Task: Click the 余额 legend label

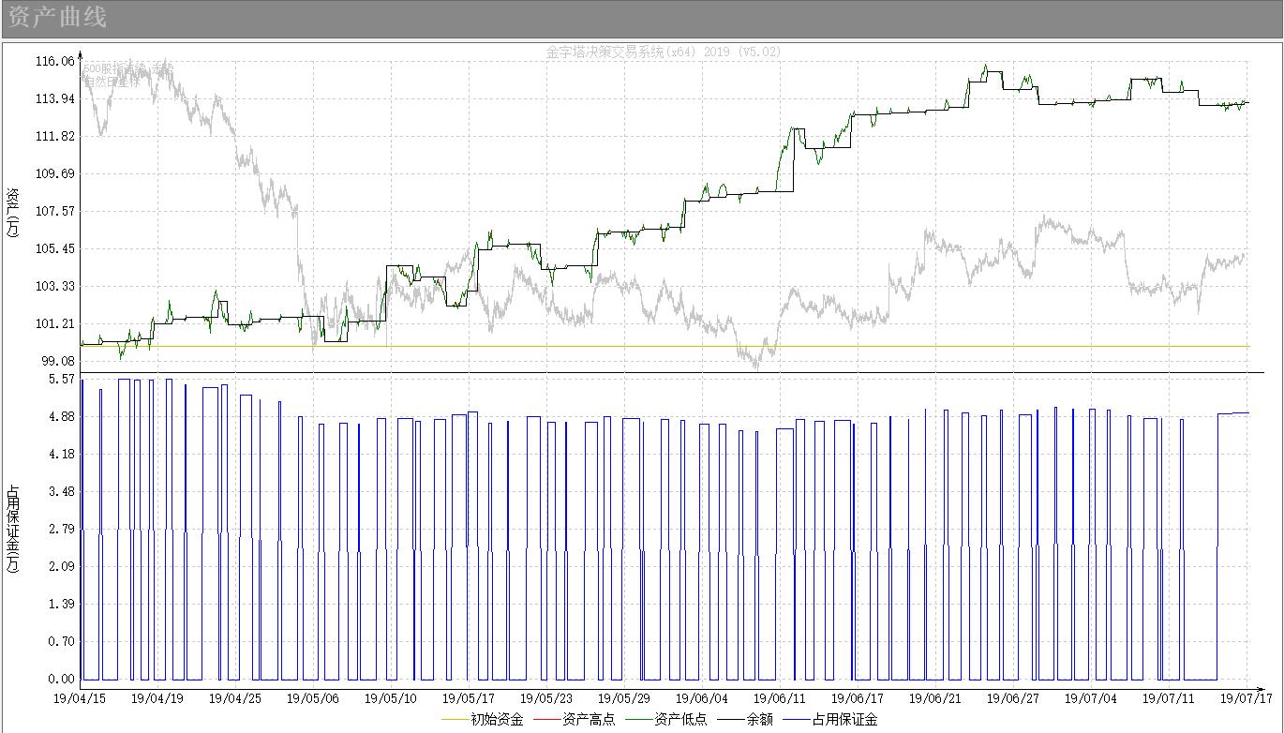Action: (x=759, y=720)
